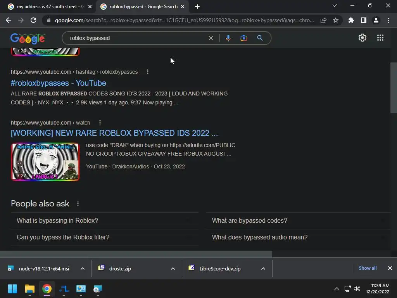Viewport: 397px width, 298px height.
Task: Click the BYPASSED video thumbnail at top
Action: (x=45, y=52)
